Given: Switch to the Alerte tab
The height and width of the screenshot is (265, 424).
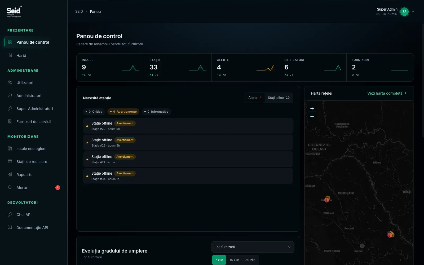Looking at the screenshot, I should pos(255,98).
